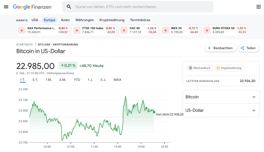Open the FTSE 100 Index card
Viewport: 264px width, 152px height.
tap(94, 30)
